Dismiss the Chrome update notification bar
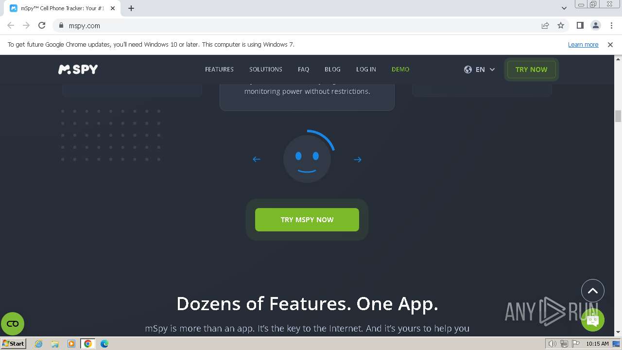This screenshot has width=622, height=350. click(x=610, y=45)
